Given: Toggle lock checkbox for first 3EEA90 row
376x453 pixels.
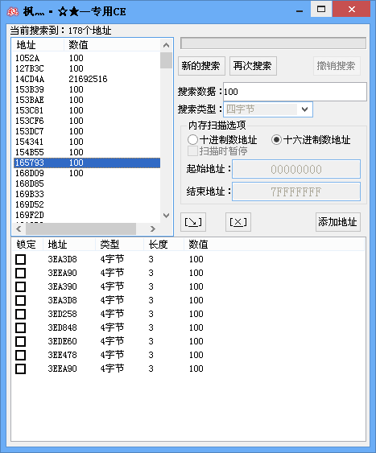Looking at the screenshot, I should pos(20,273).
